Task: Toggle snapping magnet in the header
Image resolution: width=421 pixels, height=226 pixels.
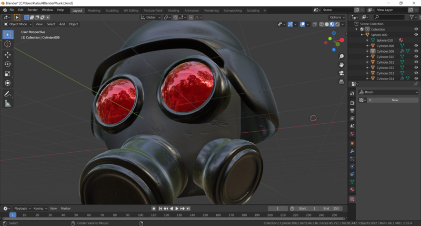Action: coord(175,17)
